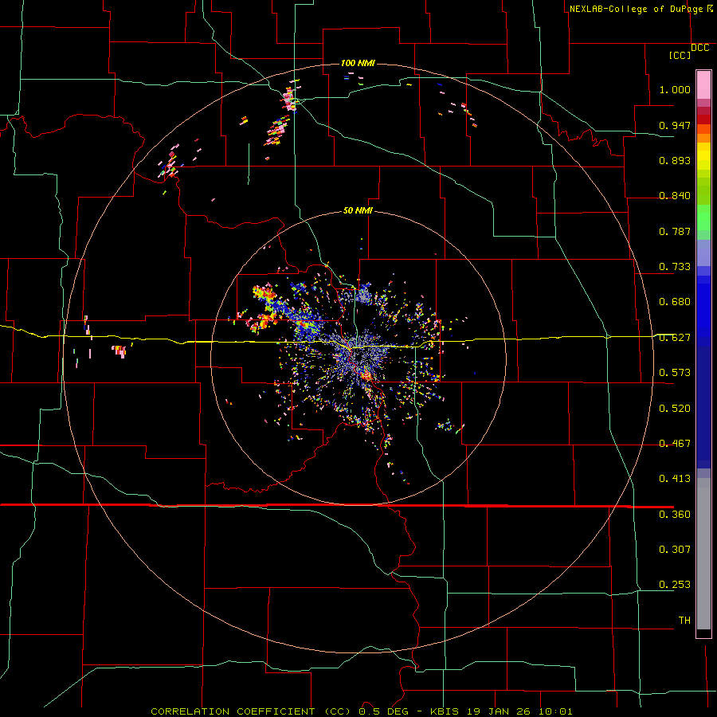Viewport: 717px width, 717px height.
Task: Click the 50 NMI range ring label
Action: [x=358, y=211]
